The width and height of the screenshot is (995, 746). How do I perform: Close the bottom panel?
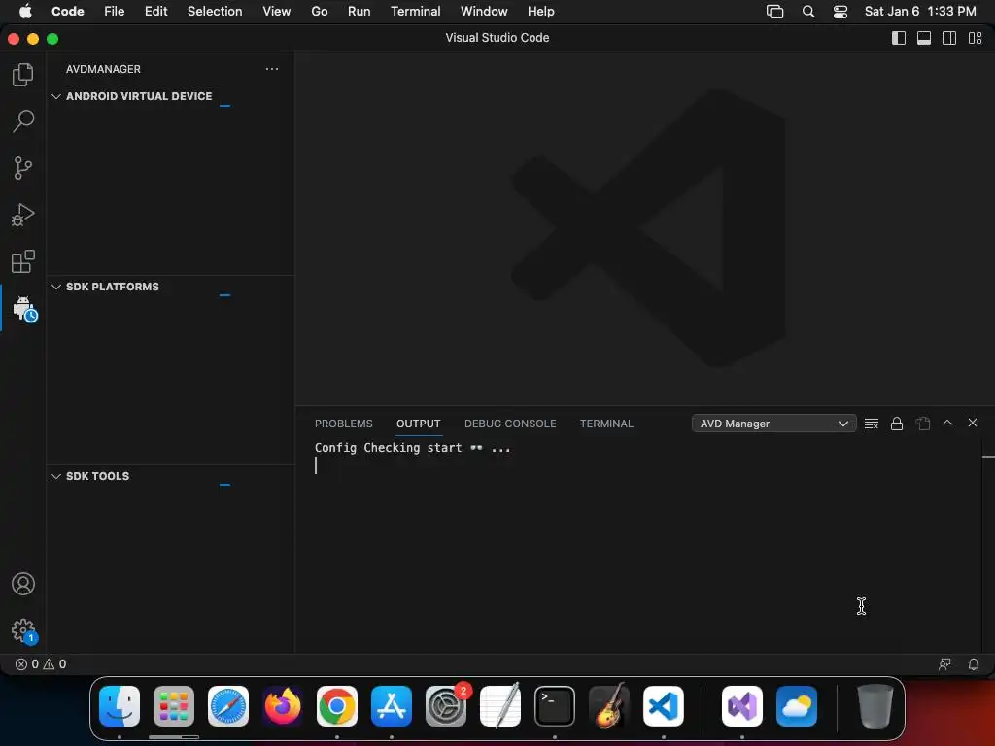tap(972, 423)
